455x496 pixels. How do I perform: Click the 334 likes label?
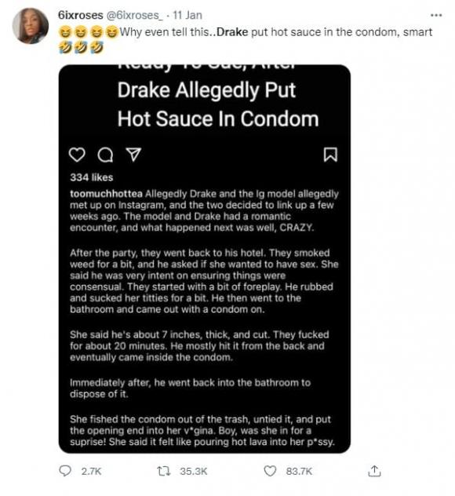click(x=91, y=177)
